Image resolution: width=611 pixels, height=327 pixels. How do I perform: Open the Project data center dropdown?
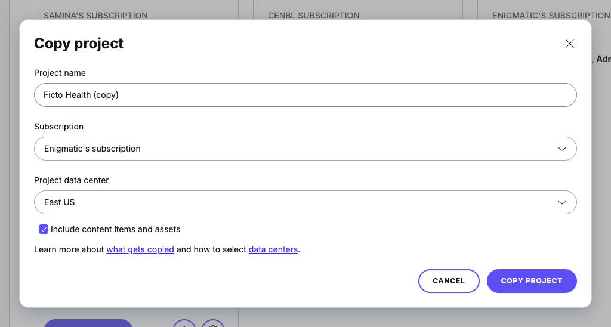305,202
